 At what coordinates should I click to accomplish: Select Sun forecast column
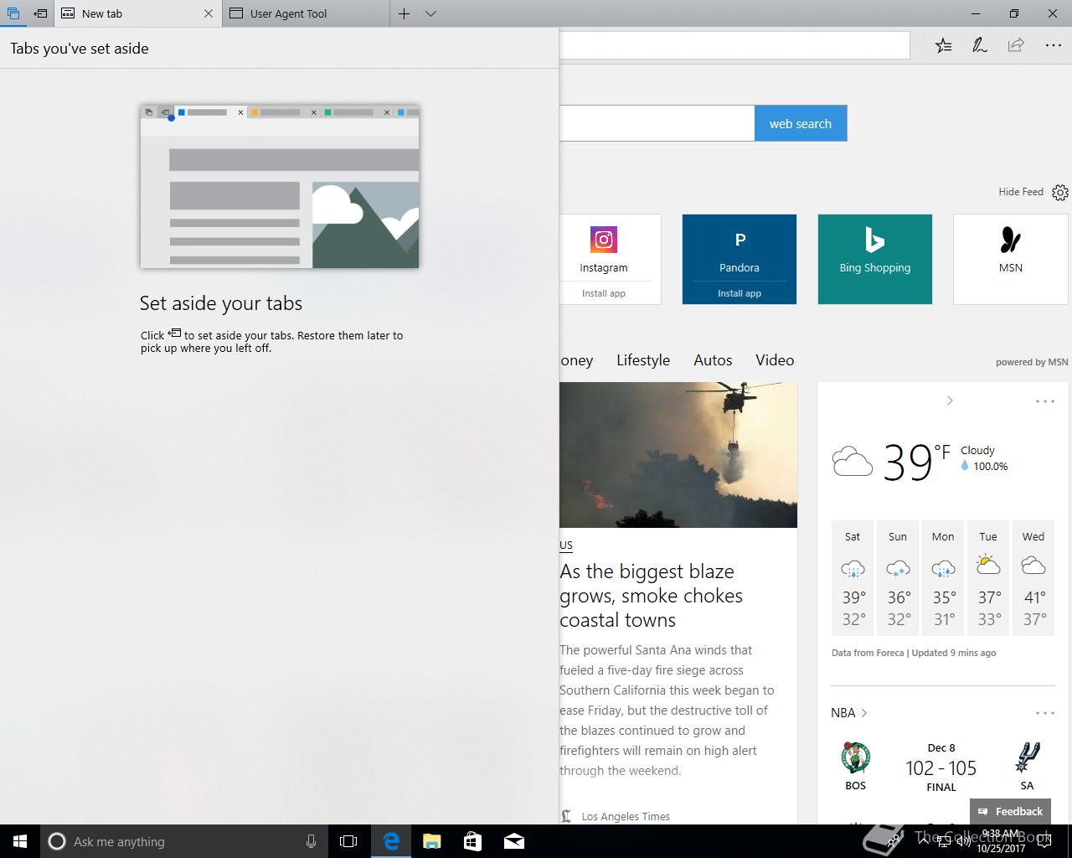click(898, 578)
